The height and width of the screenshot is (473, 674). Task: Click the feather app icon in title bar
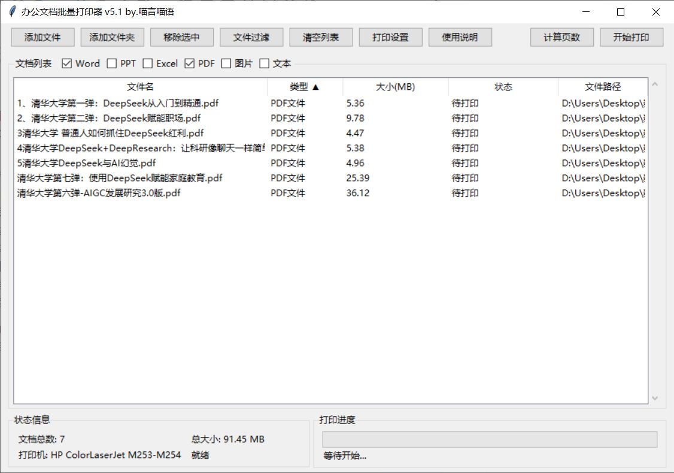[x=13, y=11]
